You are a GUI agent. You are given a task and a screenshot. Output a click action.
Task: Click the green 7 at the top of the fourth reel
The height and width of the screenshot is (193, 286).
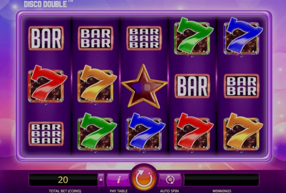point(193,36)
